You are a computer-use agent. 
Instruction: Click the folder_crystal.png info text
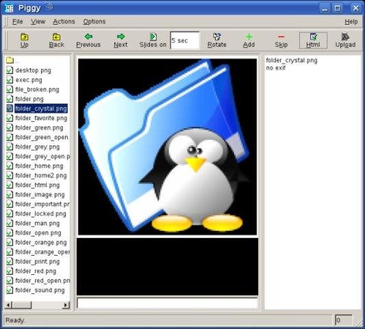pos(292,60)
